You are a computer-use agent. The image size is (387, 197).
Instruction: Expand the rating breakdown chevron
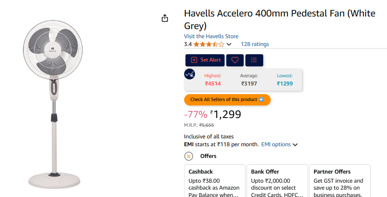pos(229,44)
